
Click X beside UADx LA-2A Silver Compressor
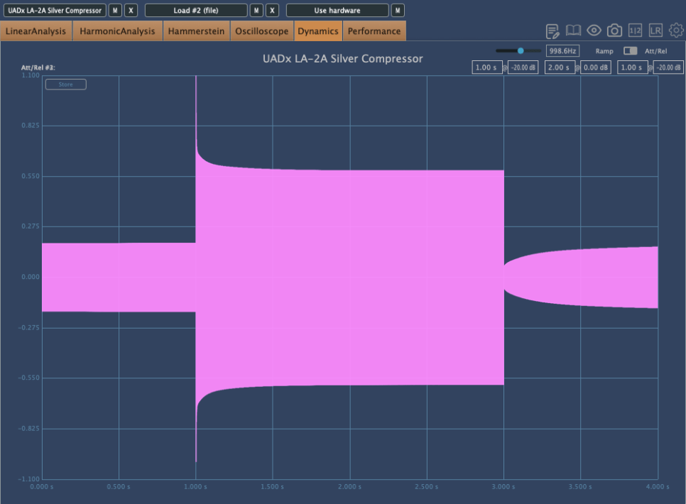point(131,11)
